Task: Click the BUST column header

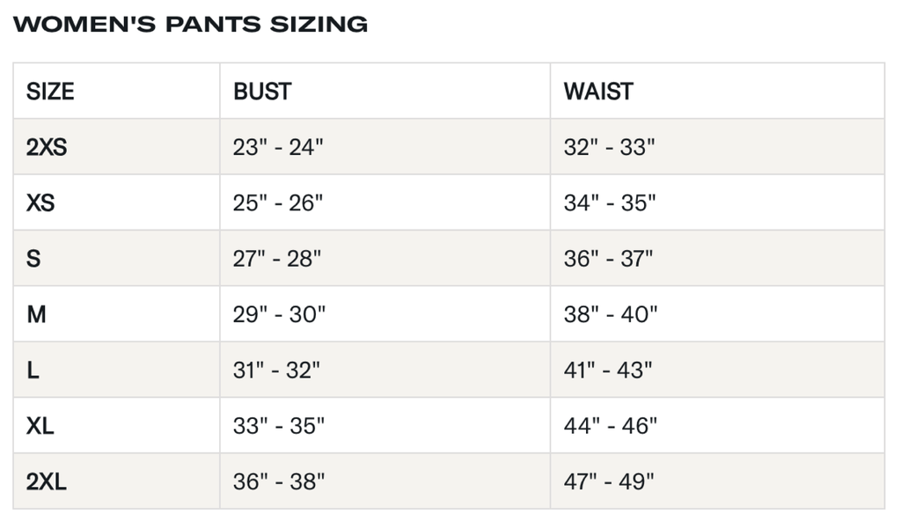Action: click(x=262, y=92)
